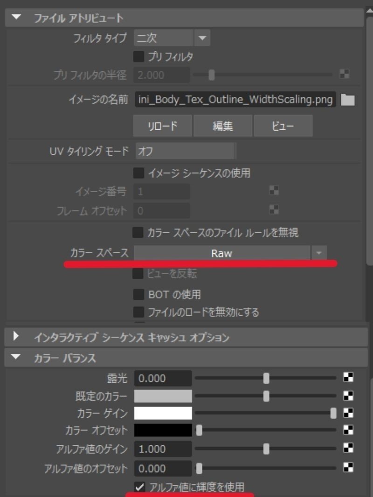Click カラー オフセット black swatch
The image size is (373, 497).
[x=163, y=430]
